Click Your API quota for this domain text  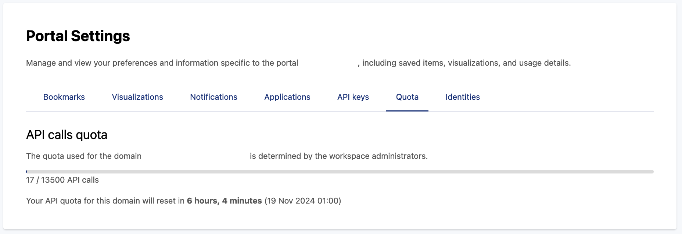click(x=105, y=201)
